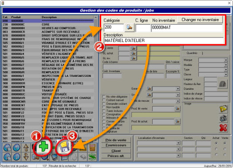Click the yellow folder image browse icon
Image resolution: width=233 pixels, height=168 pixels.
click(x=223, y=109)
